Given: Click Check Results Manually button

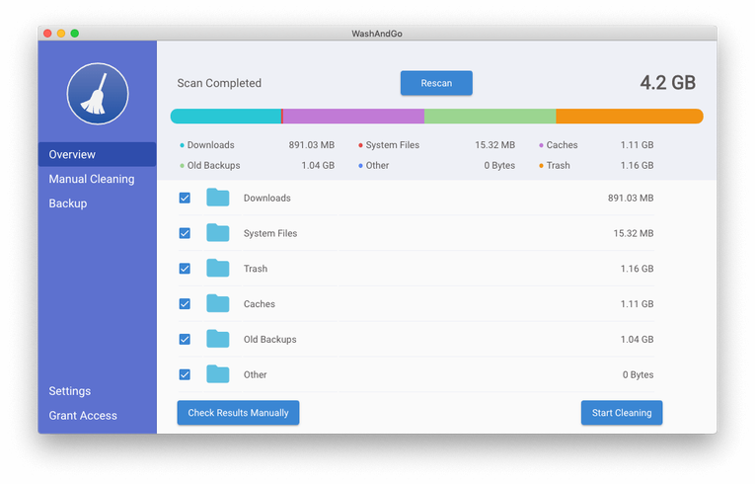Looking at the screenshot, I should click(239, 413).
